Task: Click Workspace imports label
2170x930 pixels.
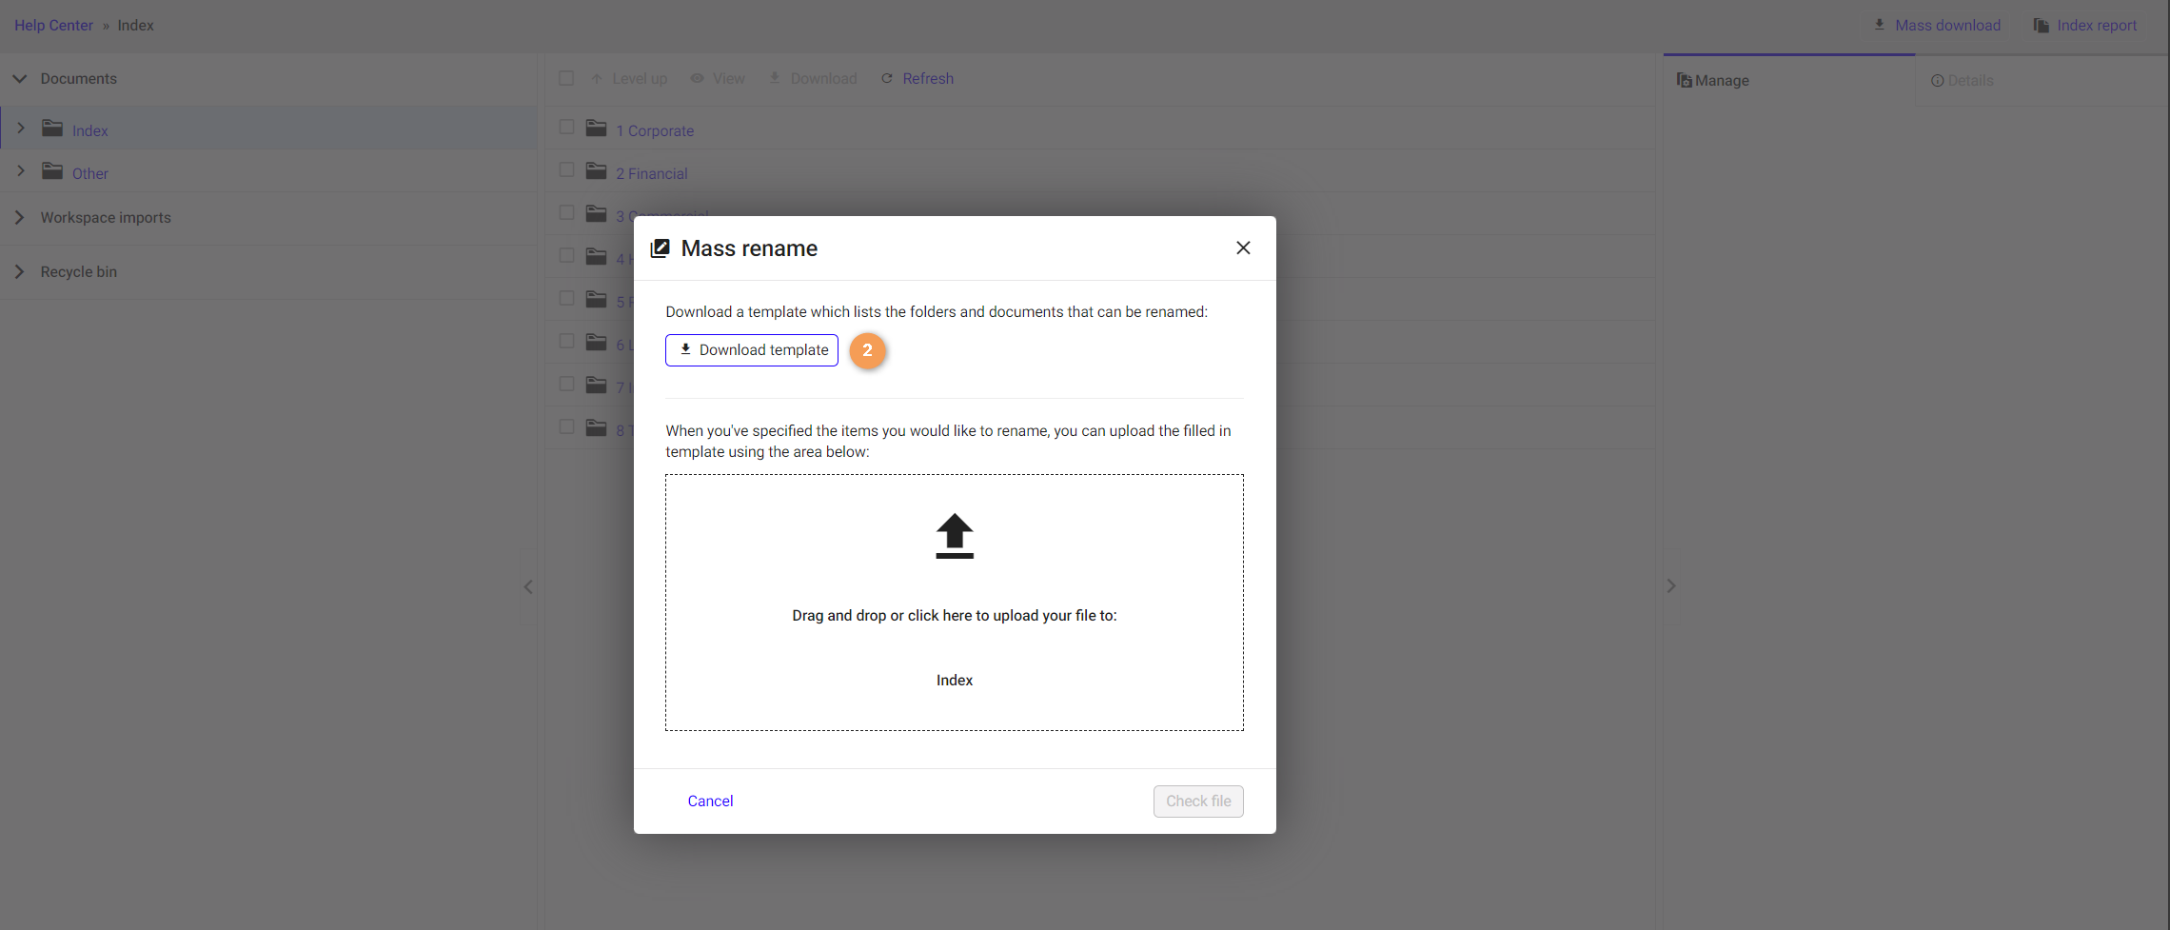Action: pos(106,218)
